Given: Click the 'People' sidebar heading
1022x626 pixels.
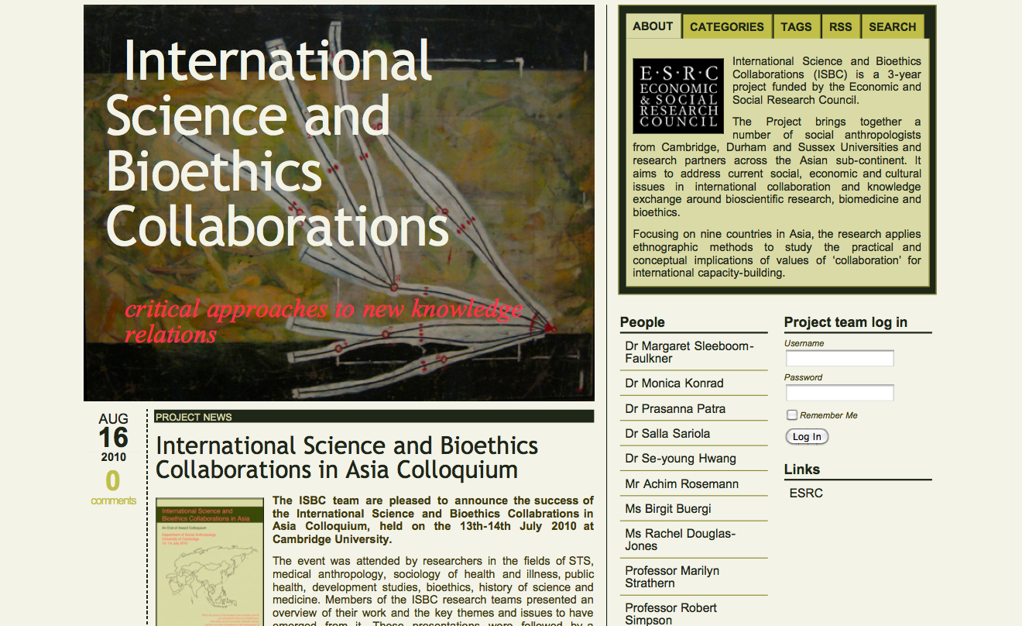Looking at the screenshot, I should [x=642, y=322].
